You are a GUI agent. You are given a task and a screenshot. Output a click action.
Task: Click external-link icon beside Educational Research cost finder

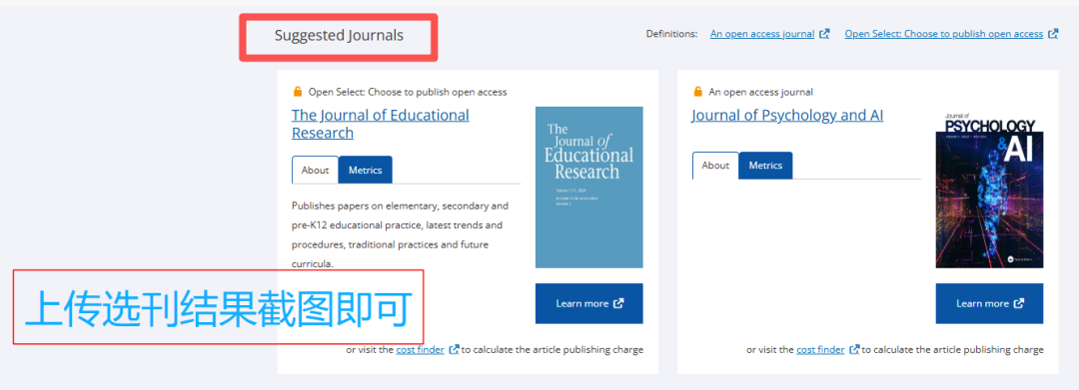click(455, 349)
